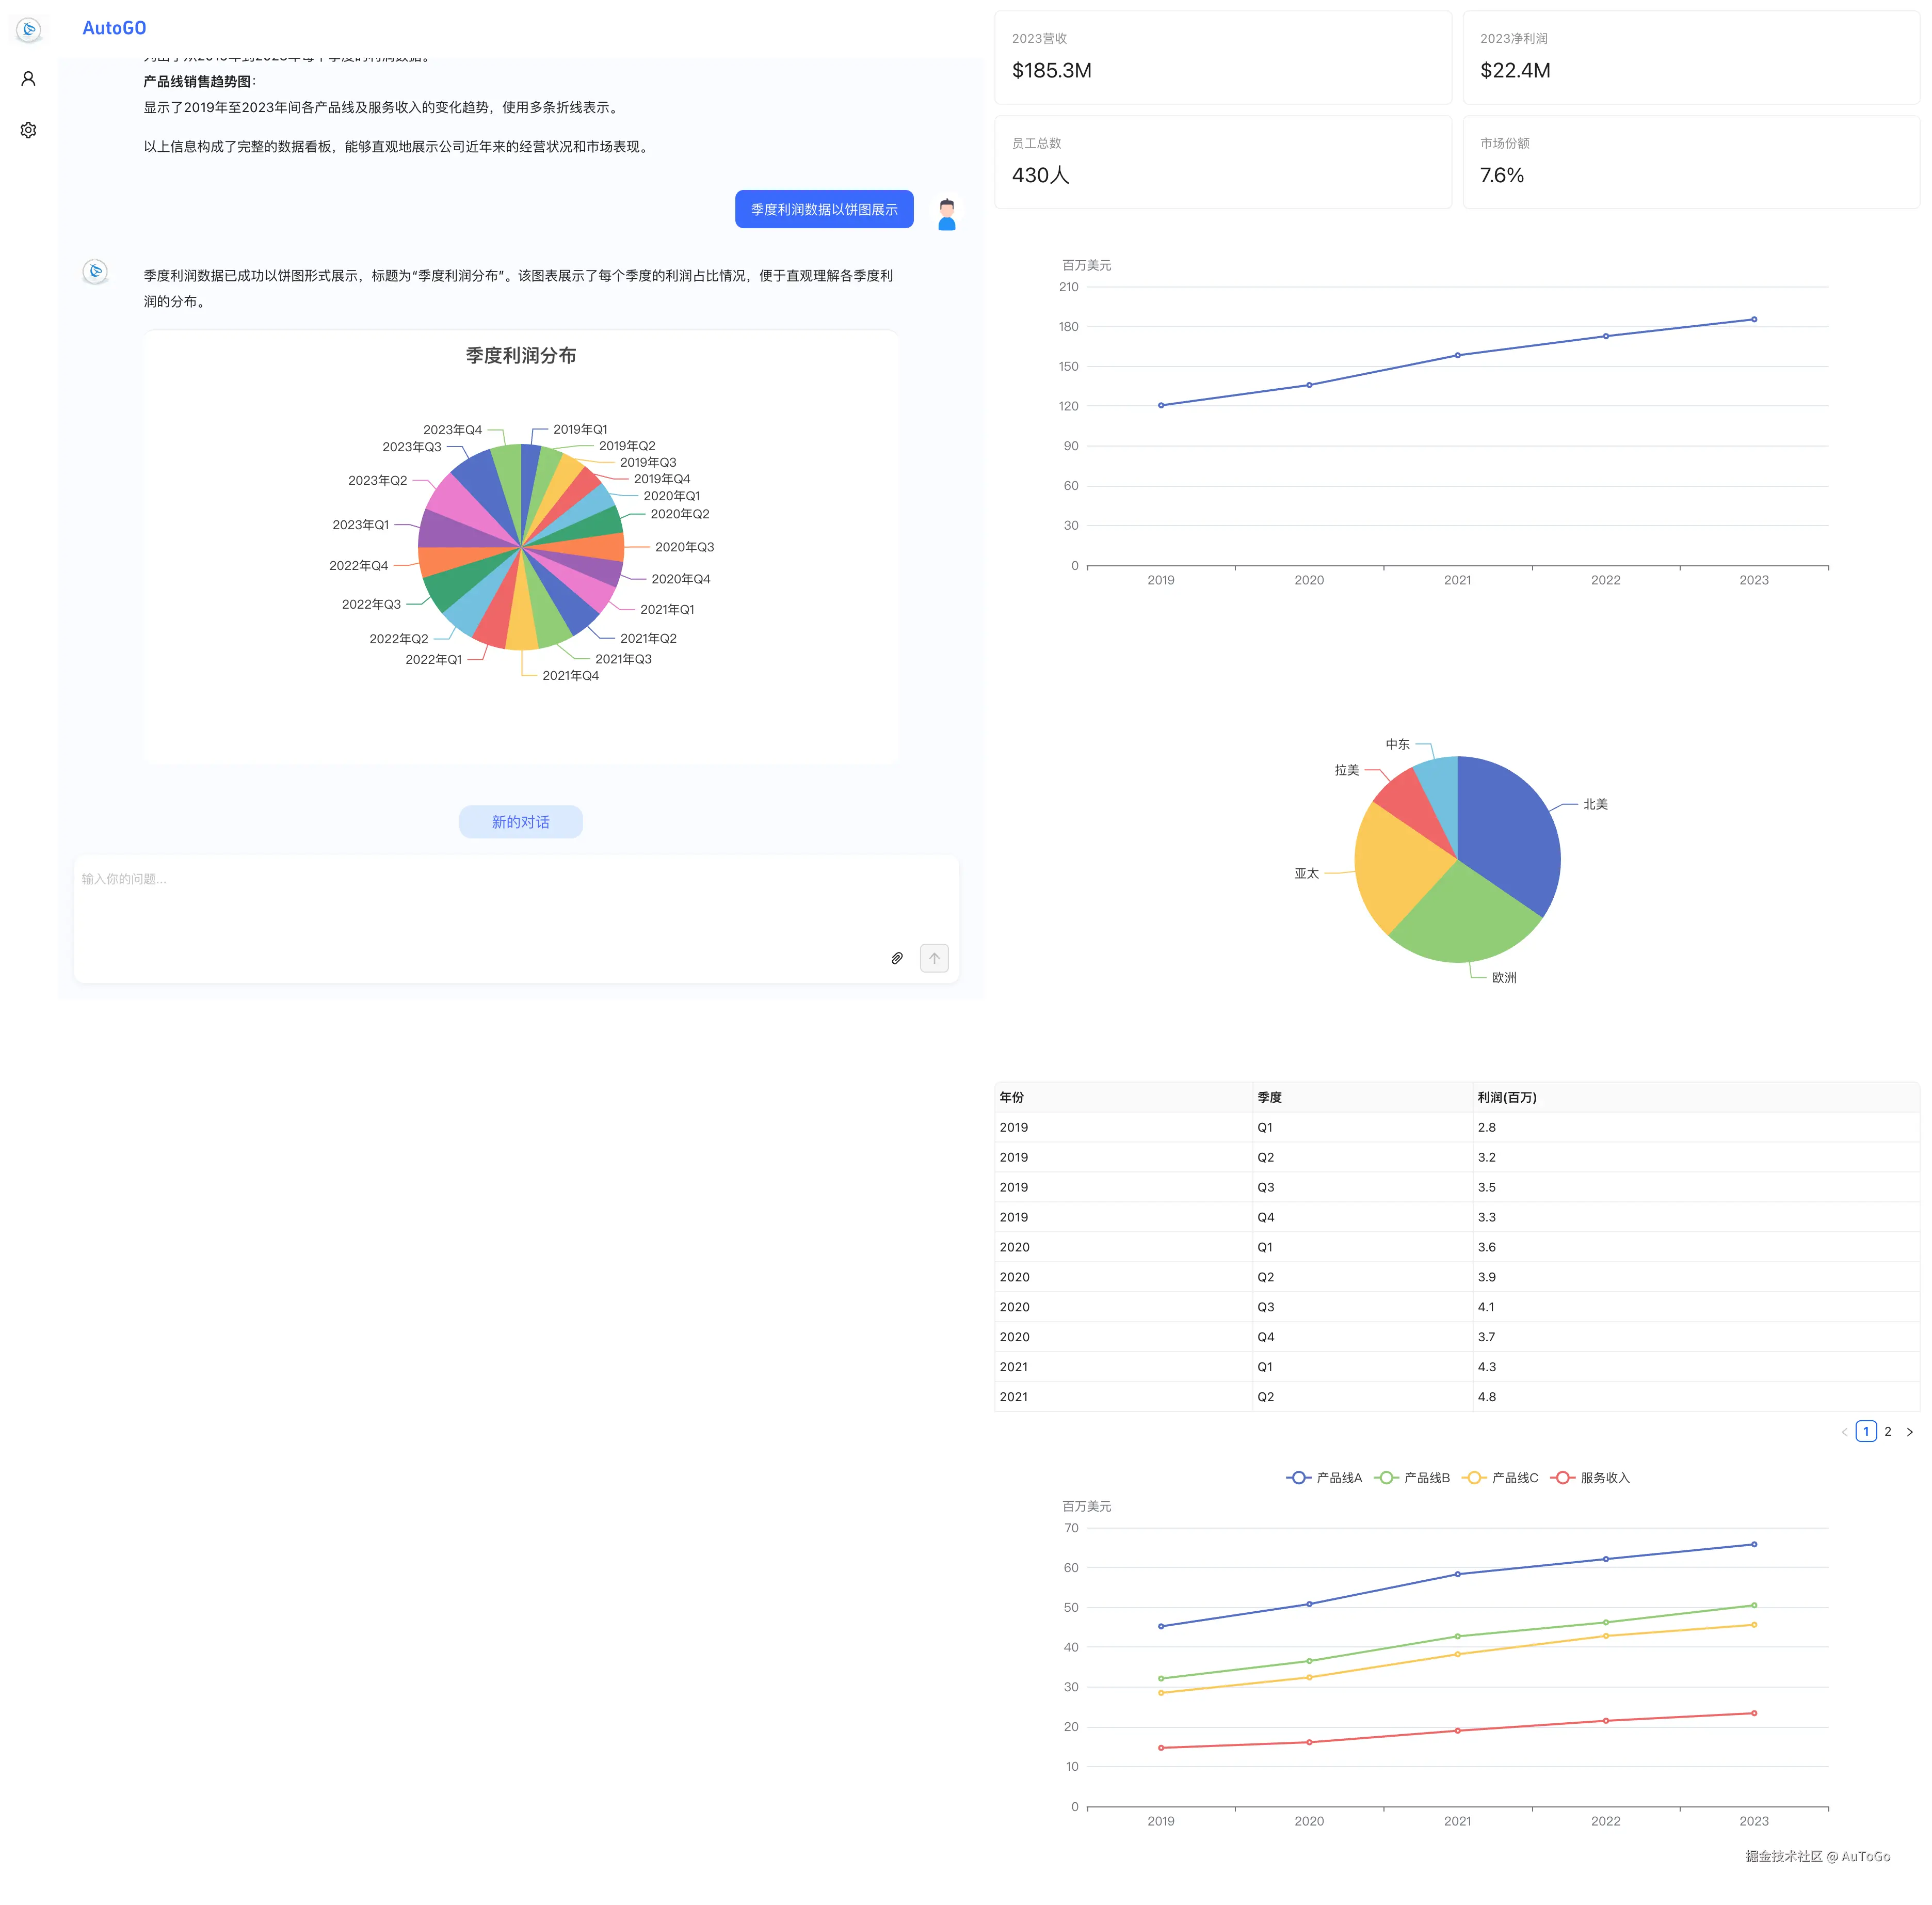Toggle 产品线B legend series
The image size is (1932, 1905).
tap(1411, 1478)
